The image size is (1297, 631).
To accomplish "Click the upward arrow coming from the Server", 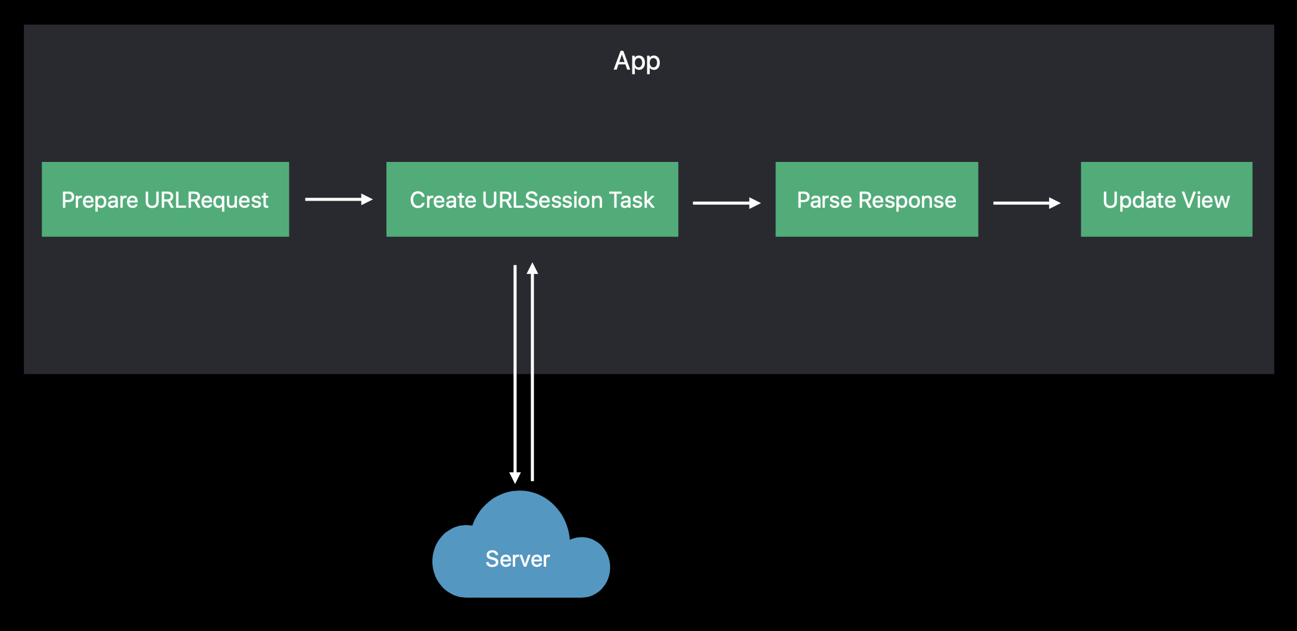I will pos(532,369).
